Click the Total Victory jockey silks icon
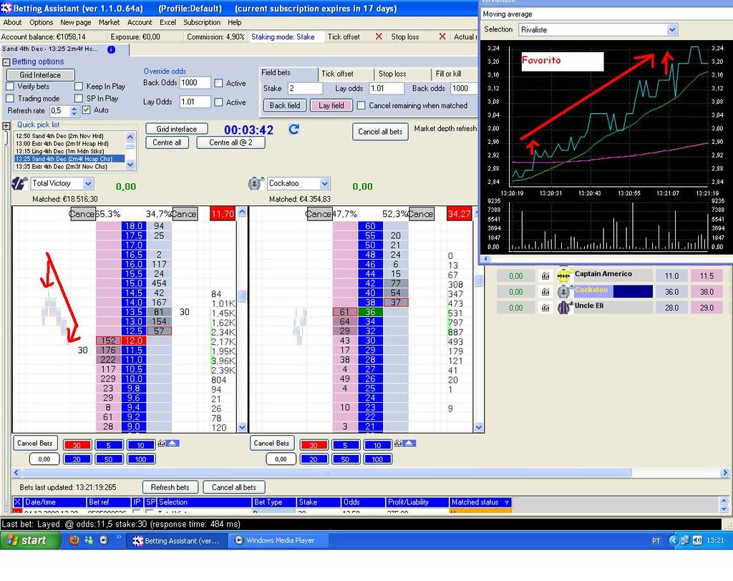This screenshot has height=581, width=733. coord(19,183)
